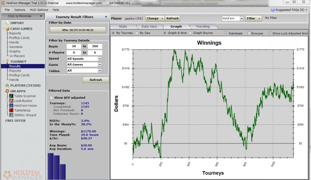Screen dimensions: 311x180
Task: Open the Hold'em Vision app icon
Action: 11,105
